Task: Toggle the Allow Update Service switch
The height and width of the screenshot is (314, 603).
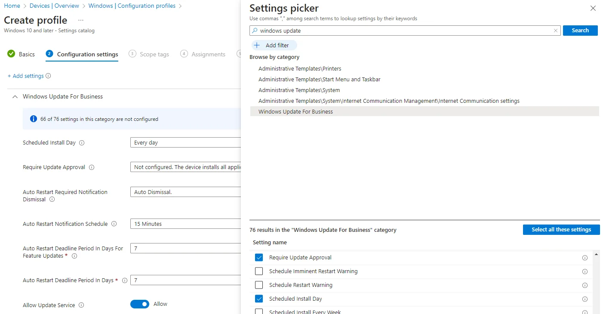Action: point(140,304)
